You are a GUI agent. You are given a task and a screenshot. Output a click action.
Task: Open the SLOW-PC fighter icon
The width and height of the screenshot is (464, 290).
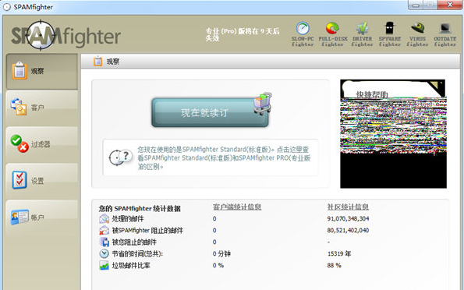[303, 34]
